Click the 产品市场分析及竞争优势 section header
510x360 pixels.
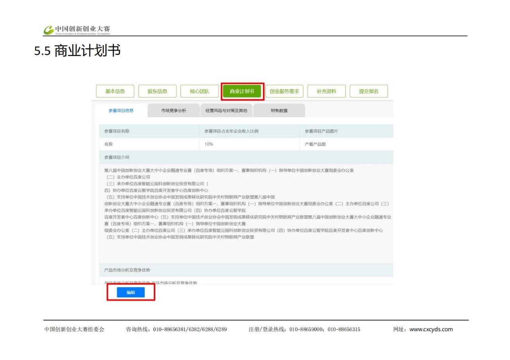click(127, 270)
